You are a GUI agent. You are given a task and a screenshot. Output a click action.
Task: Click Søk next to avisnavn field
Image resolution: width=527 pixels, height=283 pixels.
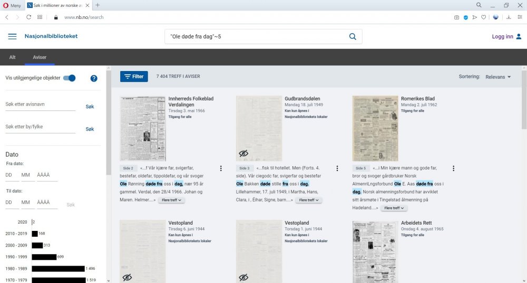90,107
